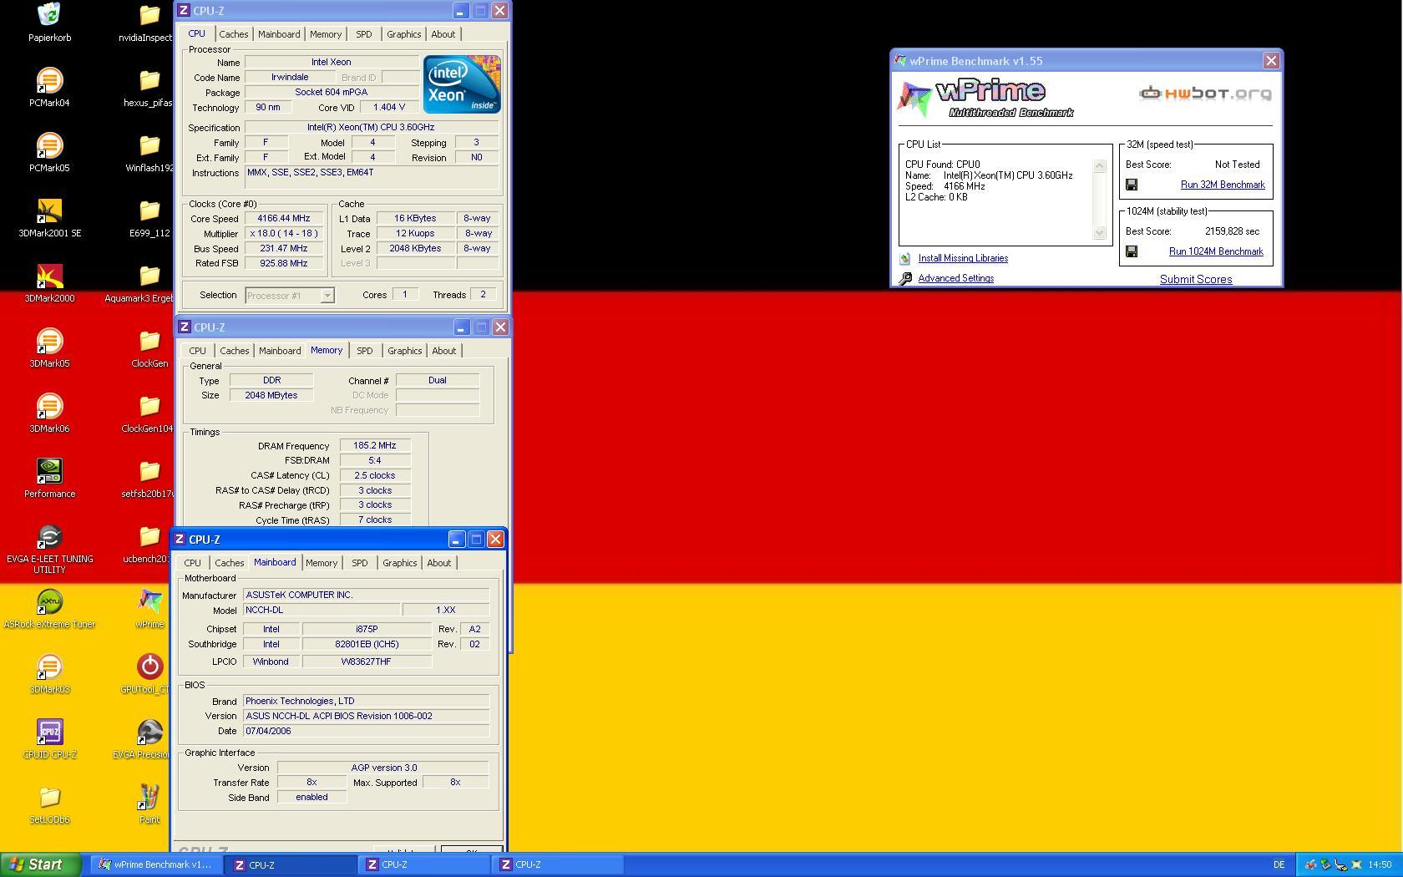Click DE language indicator in tray
1403x877 pixels.
[1279, 864]
